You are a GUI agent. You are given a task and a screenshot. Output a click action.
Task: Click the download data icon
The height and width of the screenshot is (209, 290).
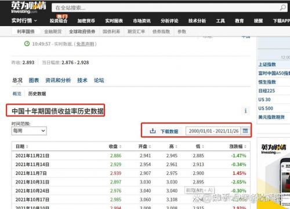coord(153,131)
